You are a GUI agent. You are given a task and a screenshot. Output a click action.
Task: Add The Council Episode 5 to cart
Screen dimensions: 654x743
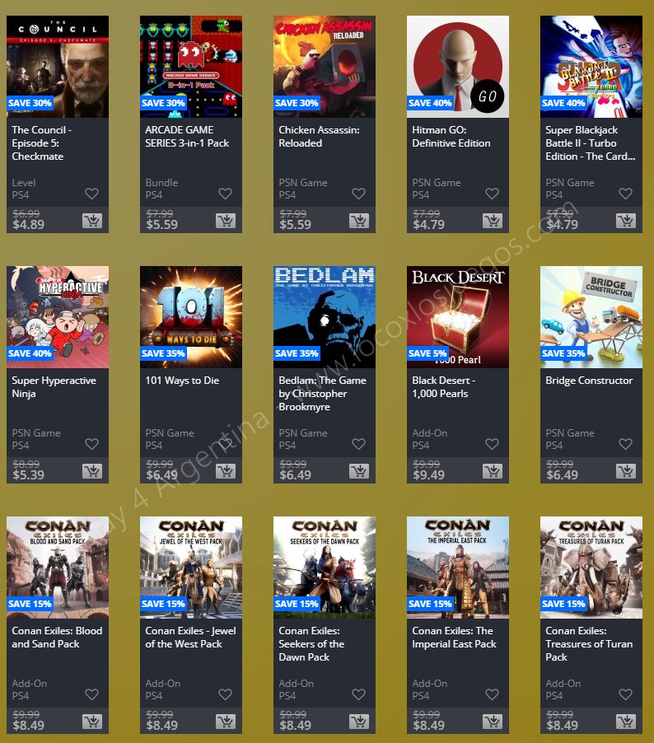pos(92,221)
